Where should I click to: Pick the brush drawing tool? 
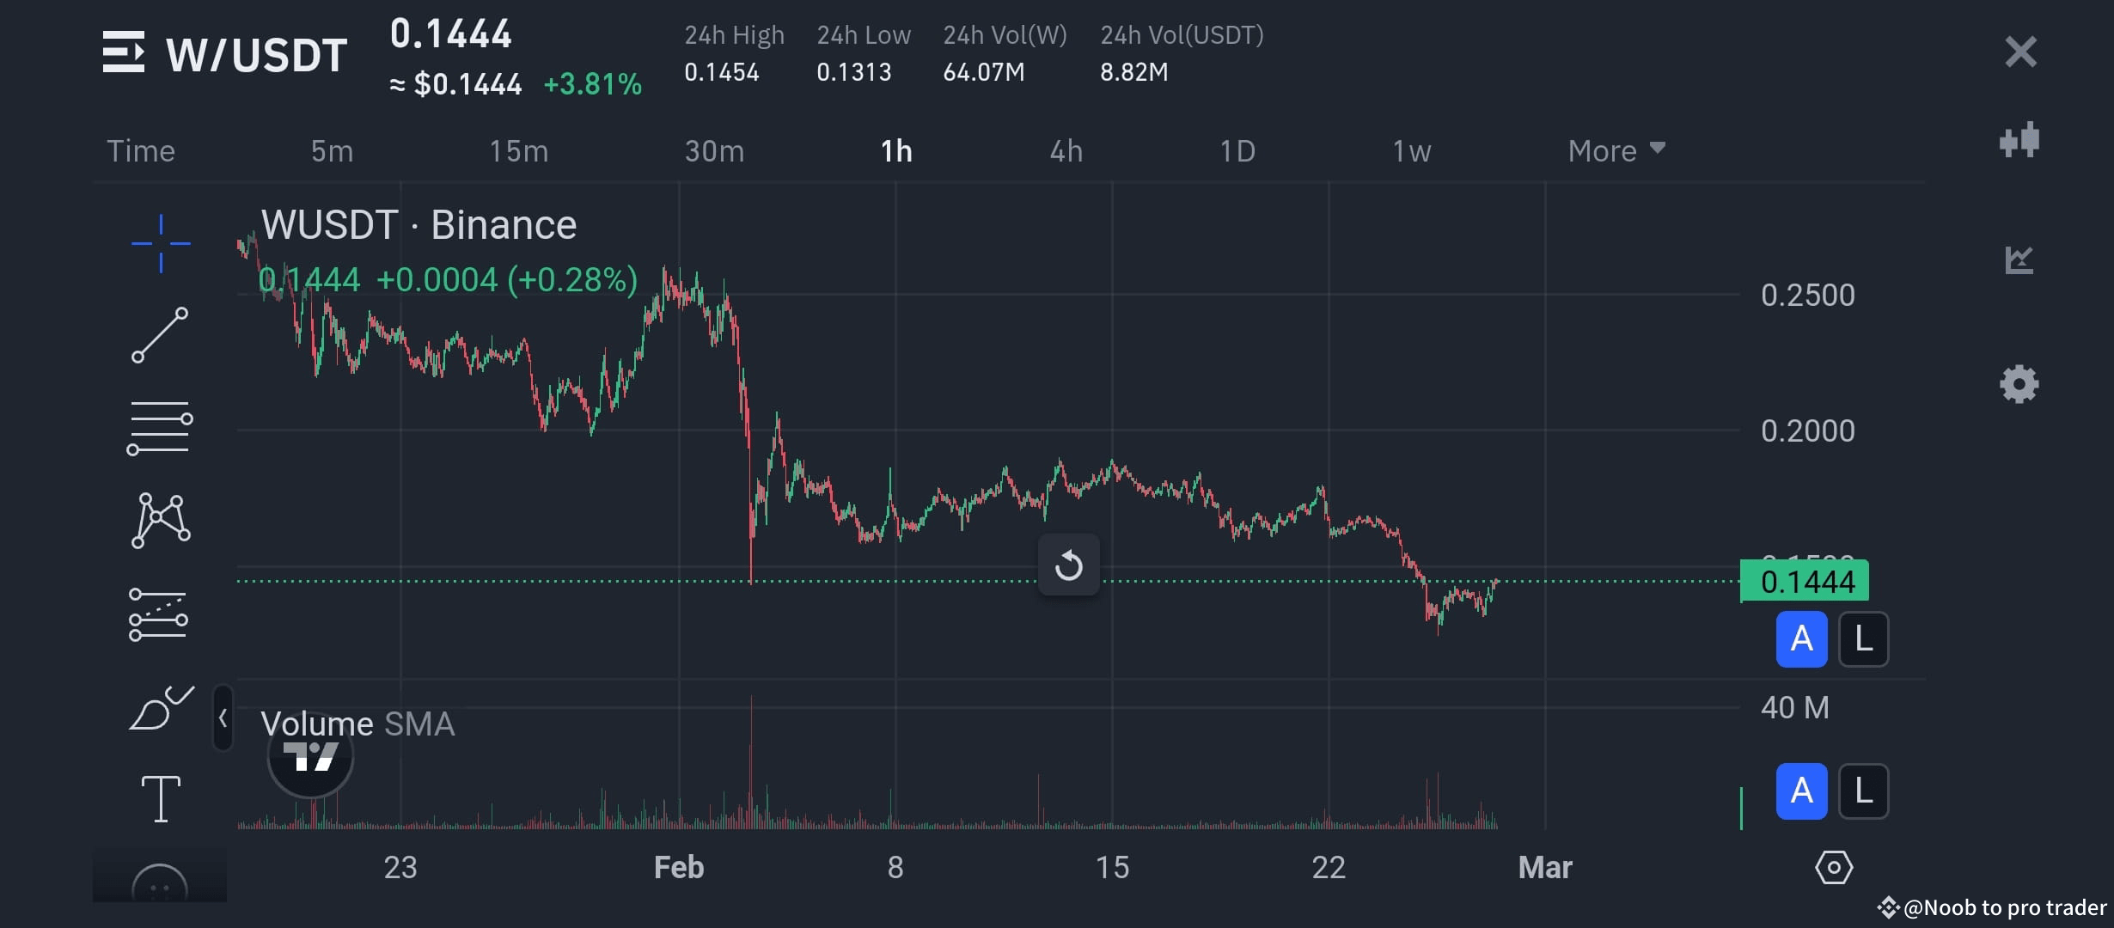point(160,709)
